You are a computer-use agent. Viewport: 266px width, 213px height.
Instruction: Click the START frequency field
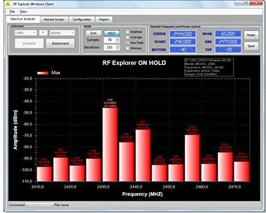[x=182, y=42]
